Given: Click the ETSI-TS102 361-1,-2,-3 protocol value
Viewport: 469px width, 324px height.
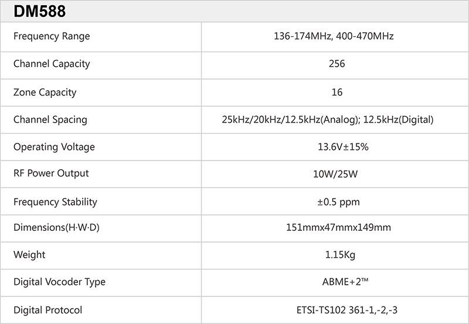Looking at the screenshot, I should 336,310.
